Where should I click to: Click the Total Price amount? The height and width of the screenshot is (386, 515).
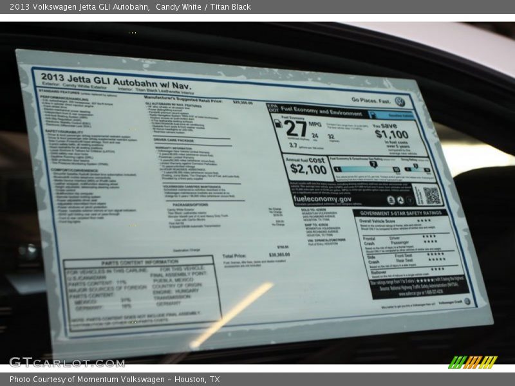tap(278, 255)
